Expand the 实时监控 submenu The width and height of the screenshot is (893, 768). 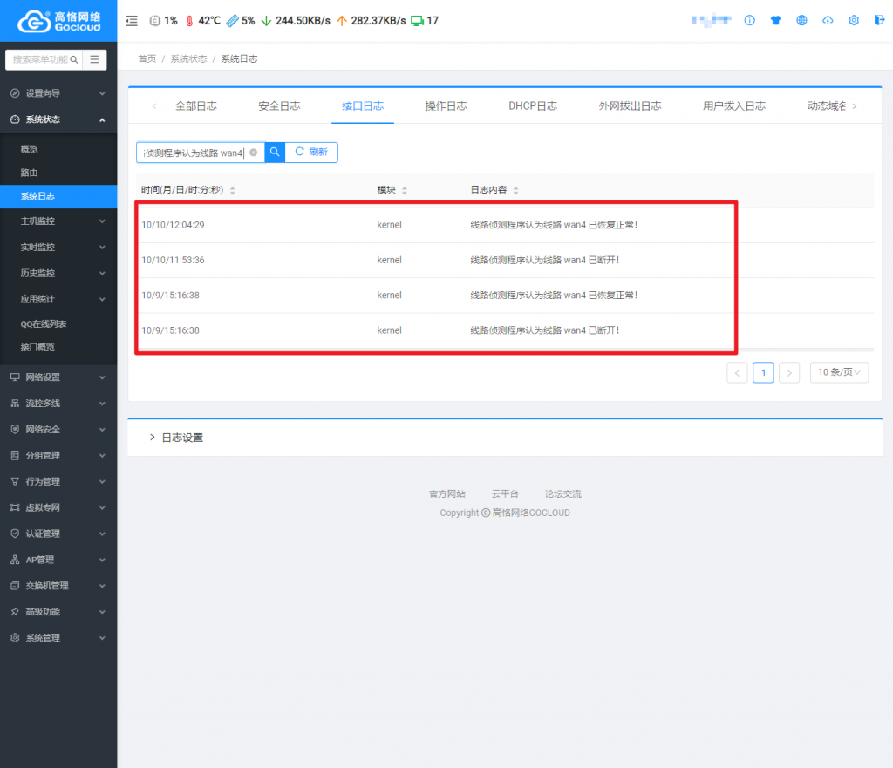click(x=58, y=247)
